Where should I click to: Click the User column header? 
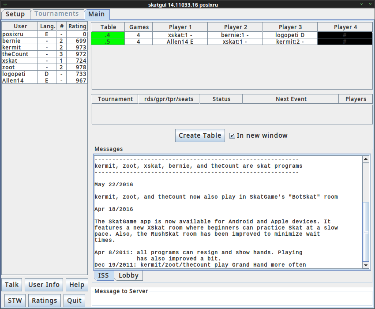(20, 26)
